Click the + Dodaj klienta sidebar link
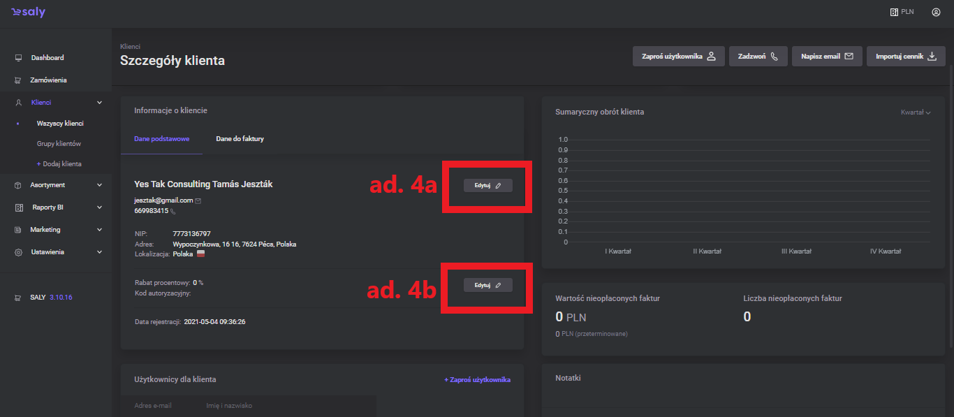This screenshot has width=954, height=417. pos(59,164)
